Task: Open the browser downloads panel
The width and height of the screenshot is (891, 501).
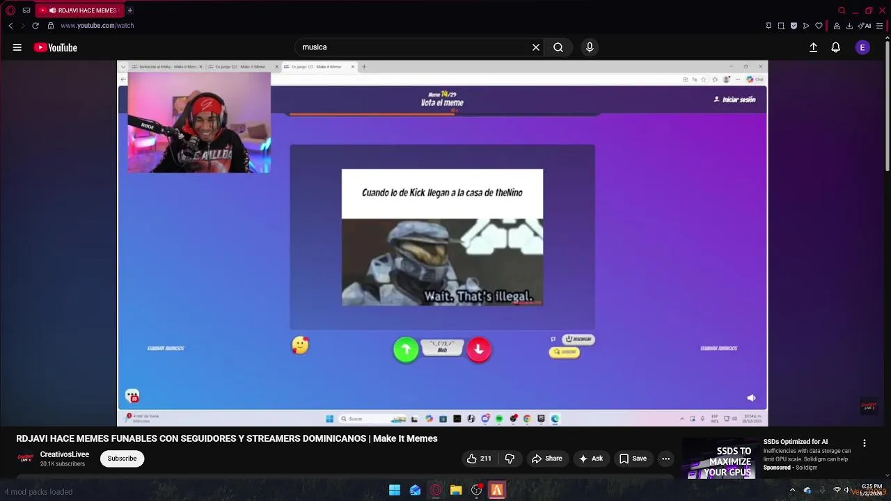Action: point(849,26)
